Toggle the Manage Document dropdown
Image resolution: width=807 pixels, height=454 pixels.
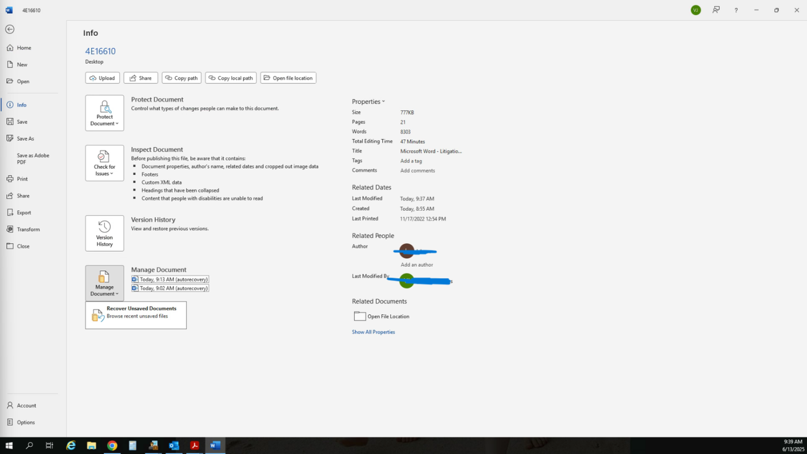[104, 283]
